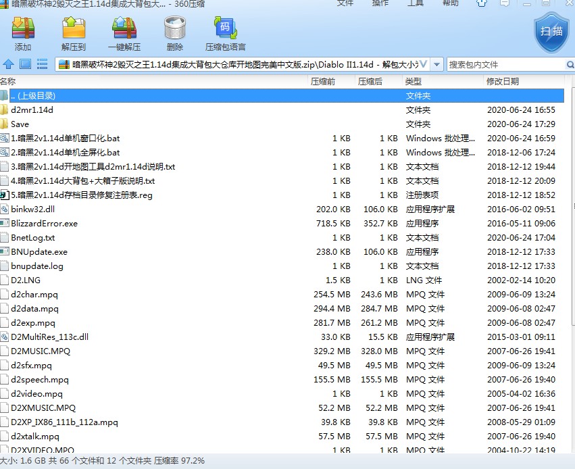Click the search magnifier icon
Image resolution: width=575 pixels, height=469 pixels.
[570, 65]
